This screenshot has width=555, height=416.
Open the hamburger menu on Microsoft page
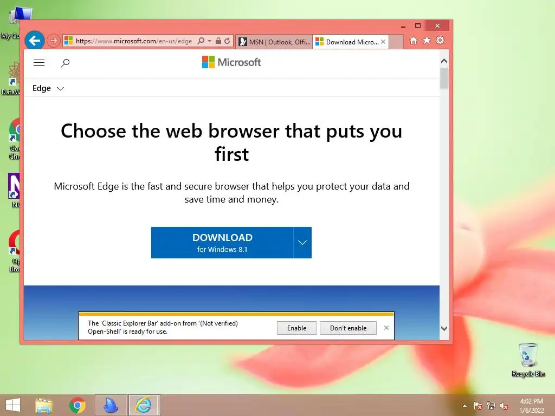(39, 63)
